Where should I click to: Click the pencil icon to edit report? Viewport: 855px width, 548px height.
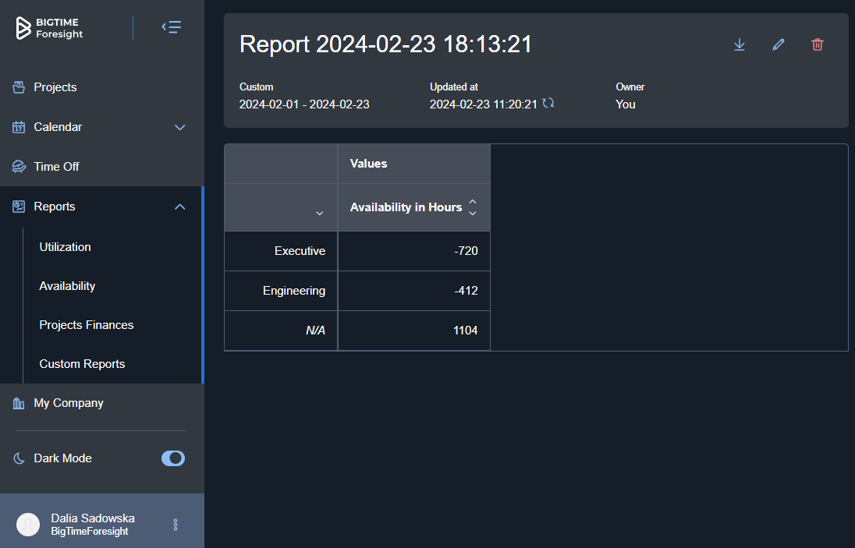[x=778, y=45]
